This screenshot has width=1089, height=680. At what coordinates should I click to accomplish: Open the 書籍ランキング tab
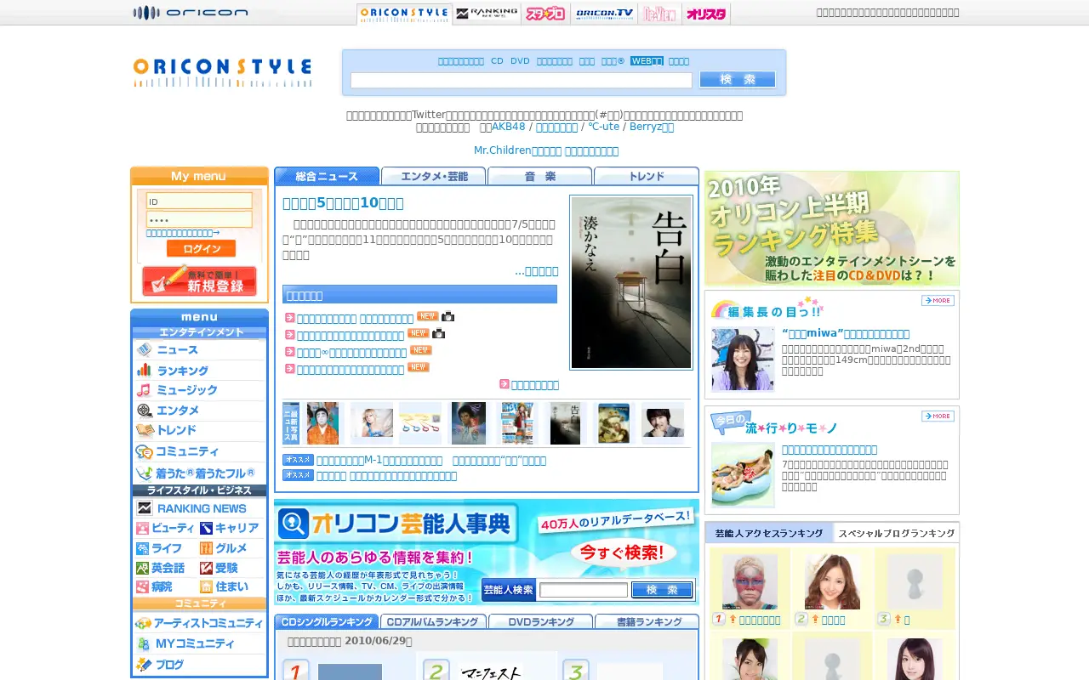(647, 621)
